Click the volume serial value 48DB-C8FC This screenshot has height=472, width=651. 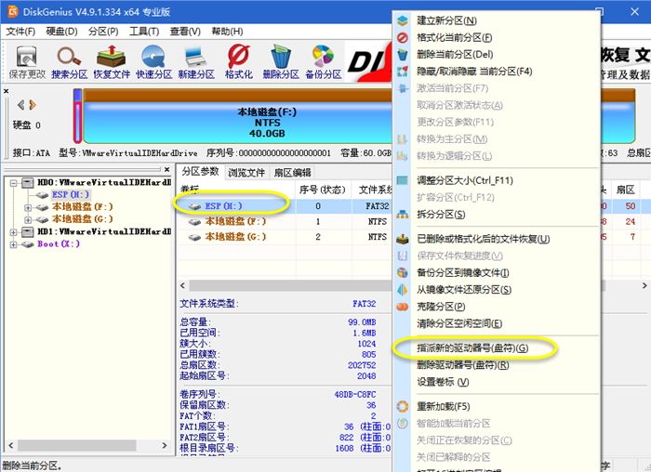(355, 395)
